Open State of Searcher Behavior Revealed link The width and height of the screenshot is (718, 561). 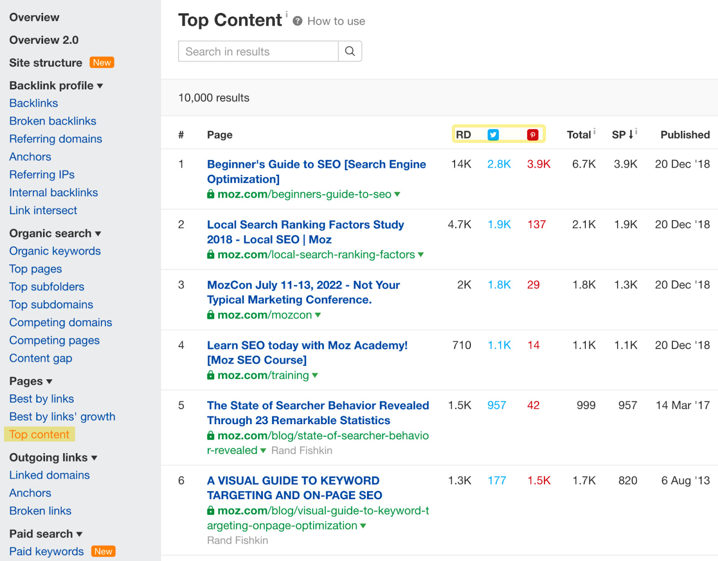click(318, 413)
